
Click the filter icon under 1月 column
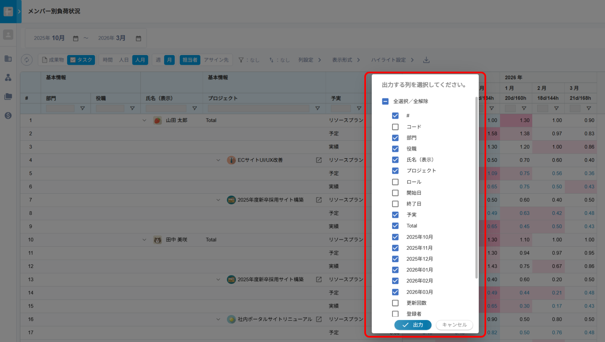524,108
